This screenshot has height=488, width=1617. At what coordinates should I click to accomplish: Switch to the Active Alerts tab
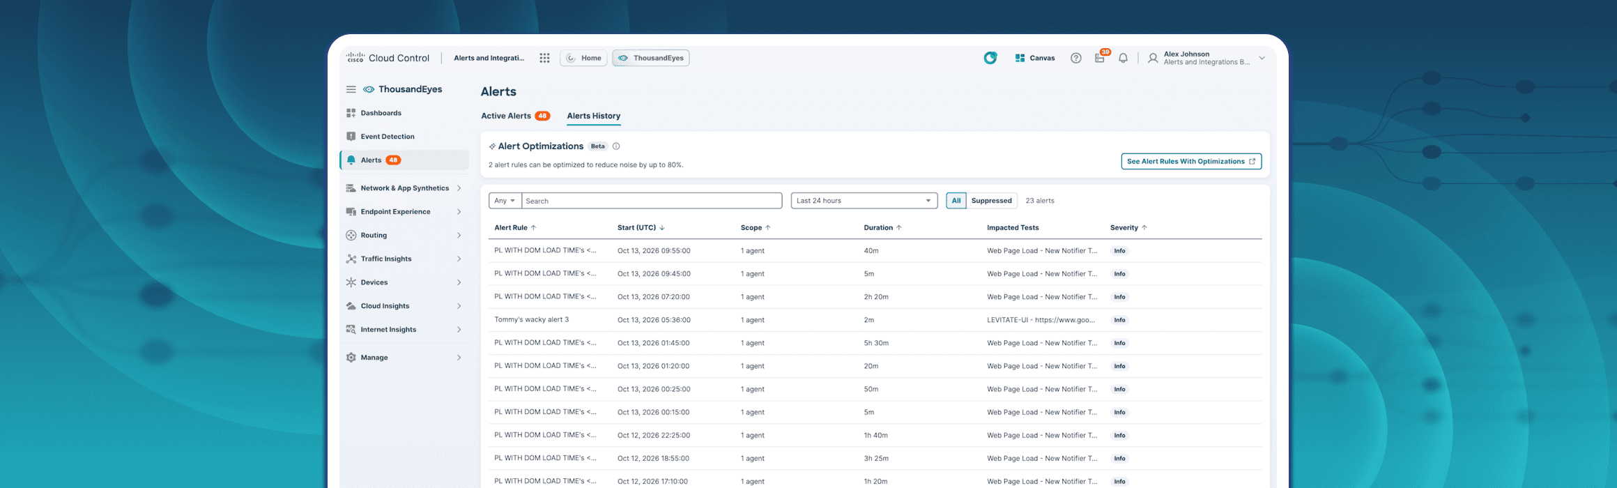[x=515, y=116]
